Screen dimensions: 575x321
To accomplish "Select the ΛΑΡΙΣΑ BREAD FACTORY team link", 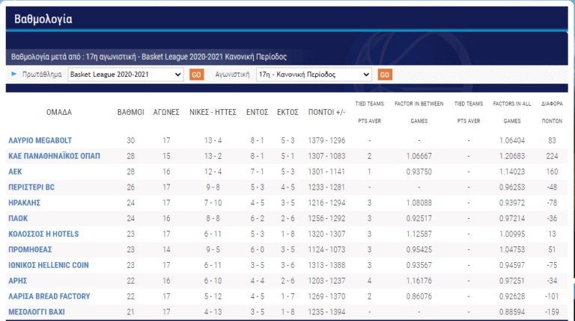I will pos(60,296).
